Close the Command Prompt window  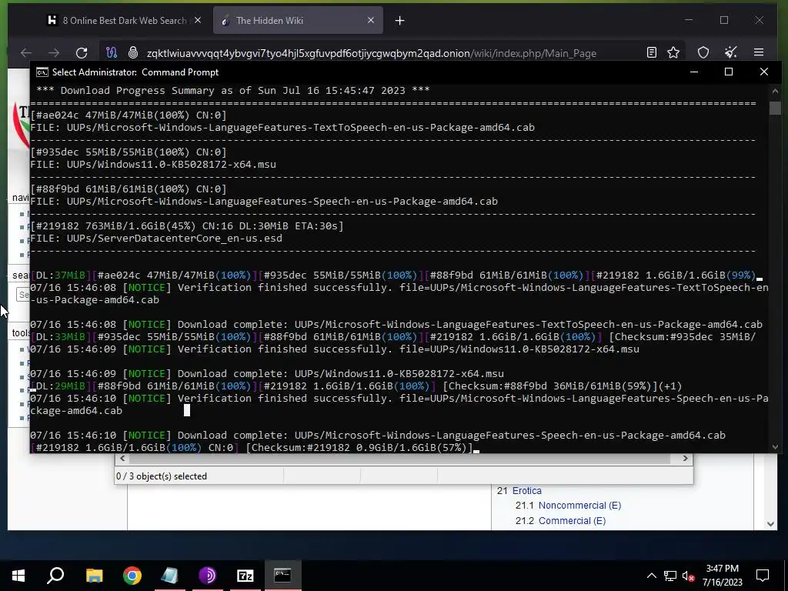click(x=764, y=72)
